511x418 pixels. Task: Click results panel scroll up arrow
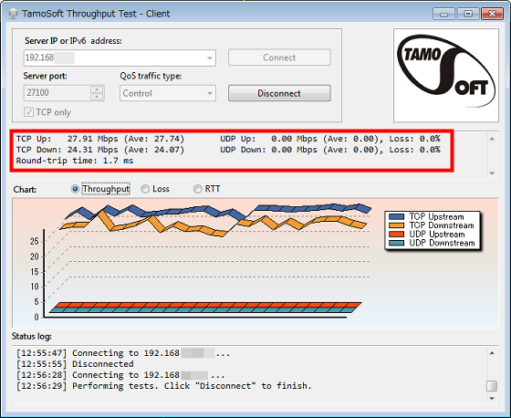coord(492,139)
